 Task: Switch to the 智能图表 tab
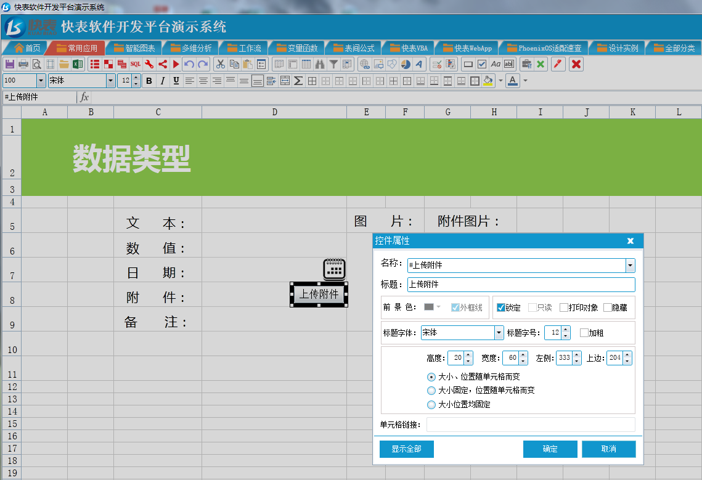pyautogui.click(x=135, y=48)
